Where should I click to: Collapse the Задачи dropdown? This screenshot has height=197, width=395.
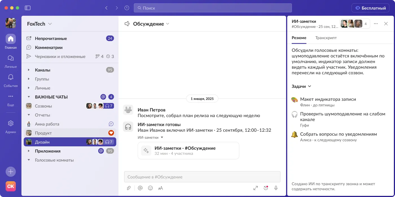(x=301, y=86)
